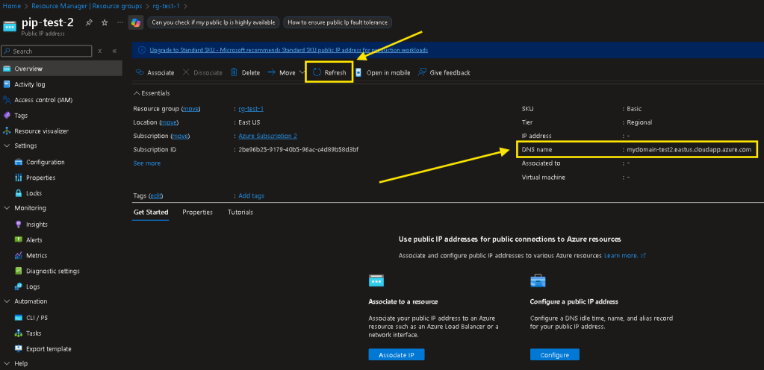The image size is (764, 370).
Task: Expand the Move dropdown in toolbar
Action: [x=301, y=72]
